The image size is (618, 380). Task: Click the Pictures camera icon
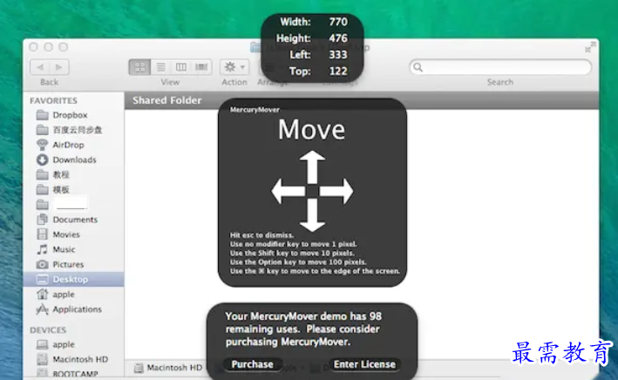coord(42,264)
